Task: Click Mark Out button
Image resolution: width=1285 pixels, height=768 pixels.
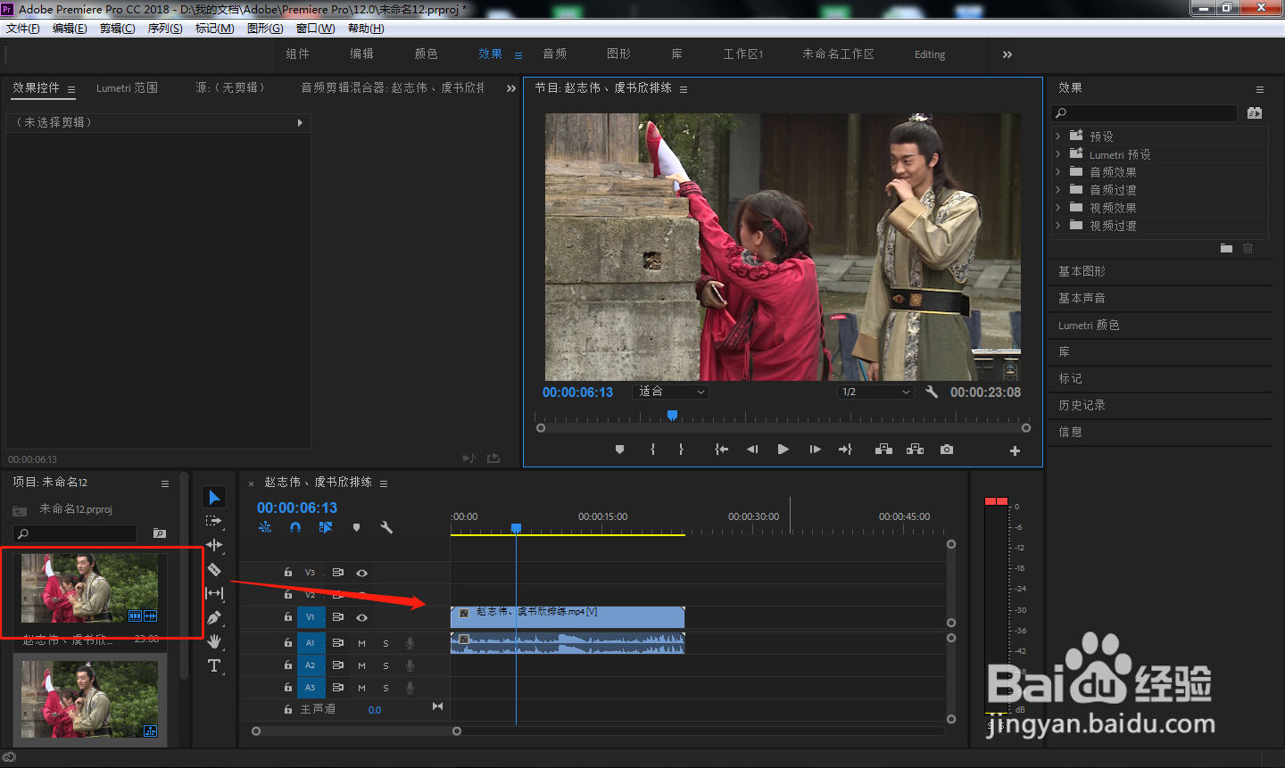Action: pos(681,450)
